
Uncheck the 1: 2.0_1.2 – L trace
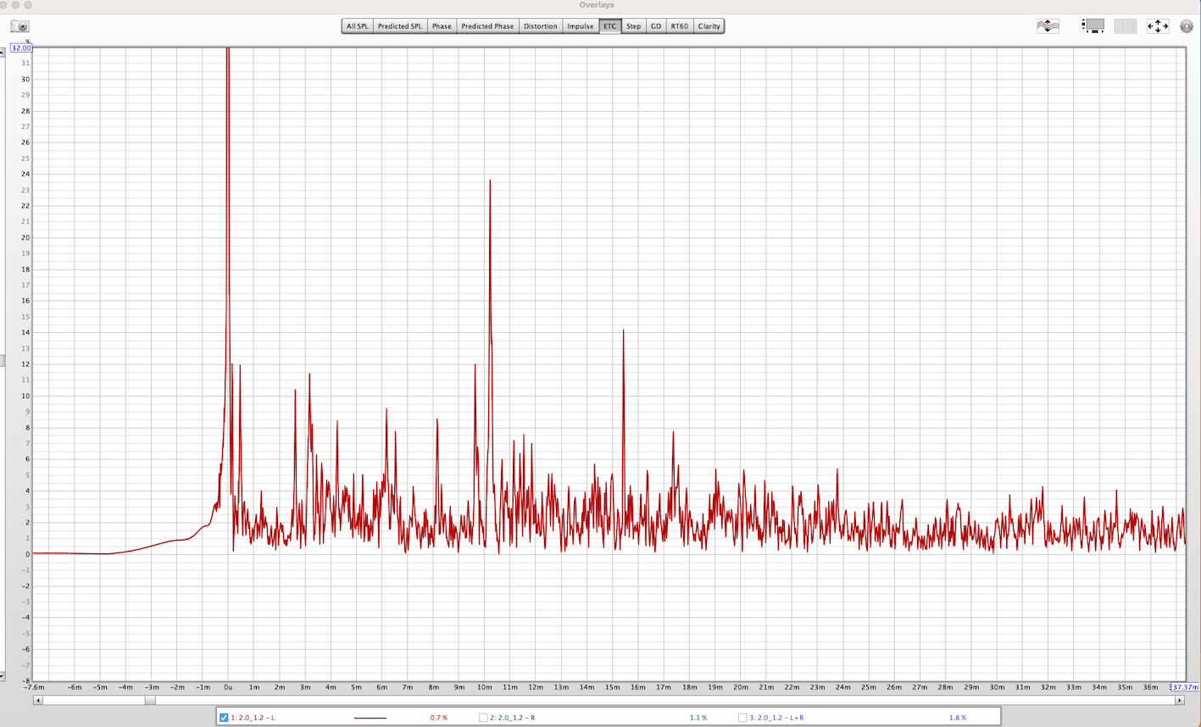[224, 718]
